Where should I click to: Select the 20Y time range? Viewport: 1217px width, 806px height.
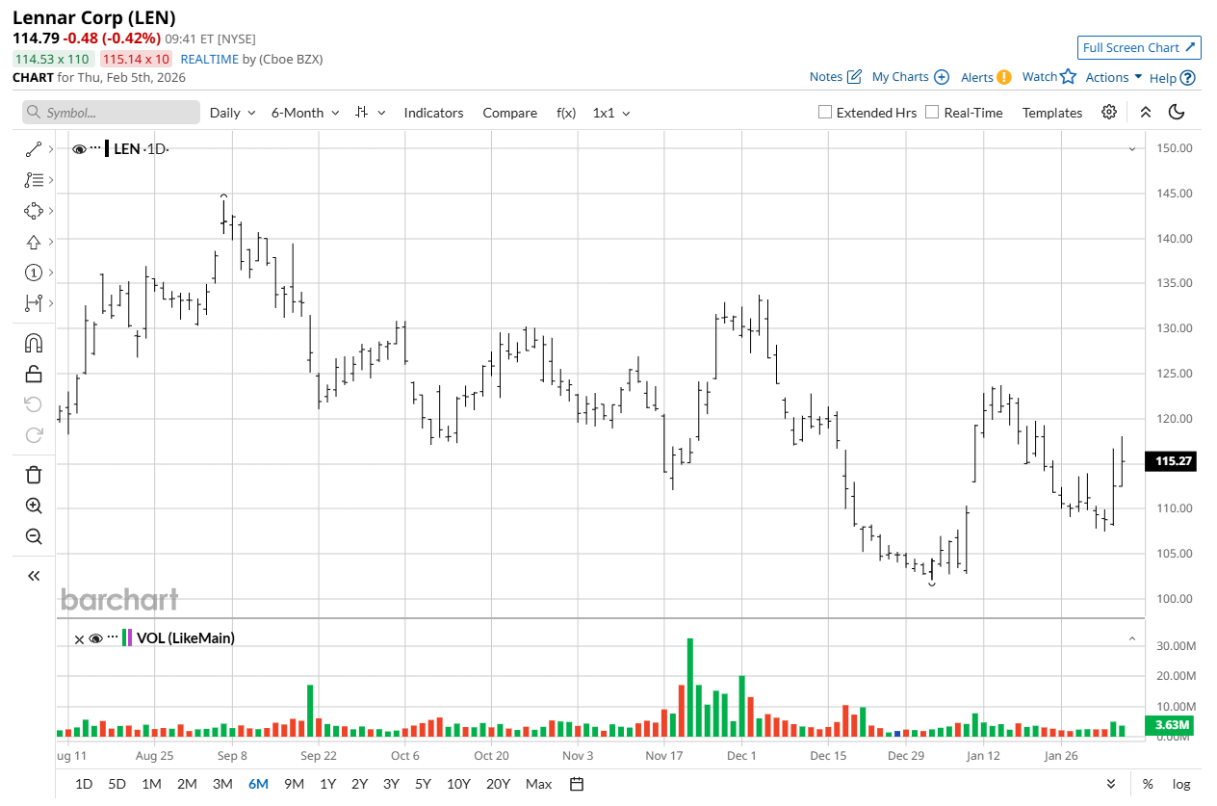[498, 784]
